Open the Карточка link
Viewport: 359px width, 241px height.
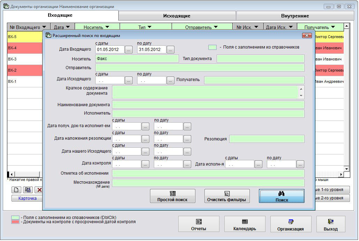(27, 198)
